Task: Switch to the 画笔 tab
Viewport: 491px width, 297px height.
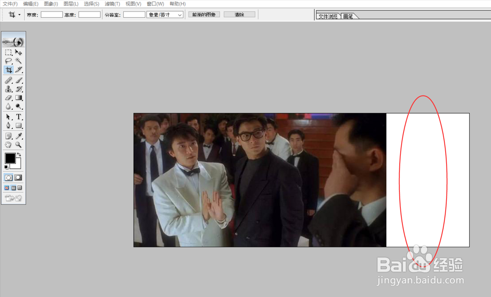Action: coord(348,16)
